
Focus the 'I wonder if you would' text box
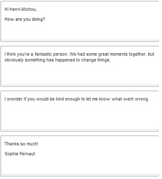(x=80, y=111)
